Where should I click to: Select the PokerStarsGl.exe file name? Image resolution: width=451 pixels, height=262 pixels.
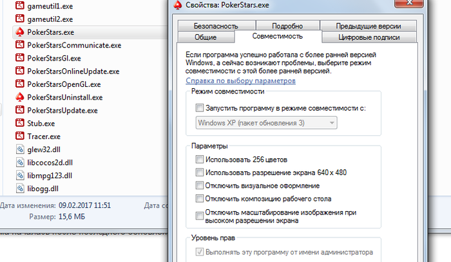coord(54,59)
